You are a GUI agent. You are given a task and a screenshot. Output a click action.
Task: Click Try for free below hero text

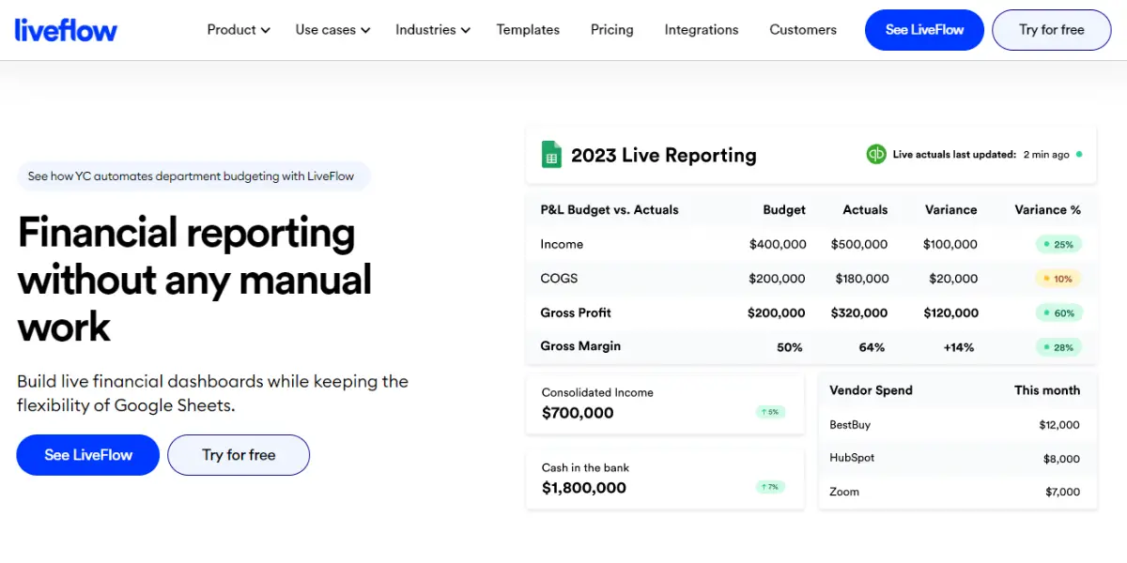tap(239, 455)
